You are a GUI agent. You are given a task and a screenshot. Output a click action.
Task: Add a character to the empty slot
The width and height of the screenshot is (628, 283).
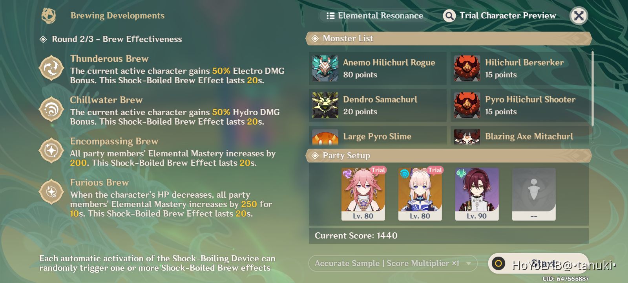[x=534, y=194]
